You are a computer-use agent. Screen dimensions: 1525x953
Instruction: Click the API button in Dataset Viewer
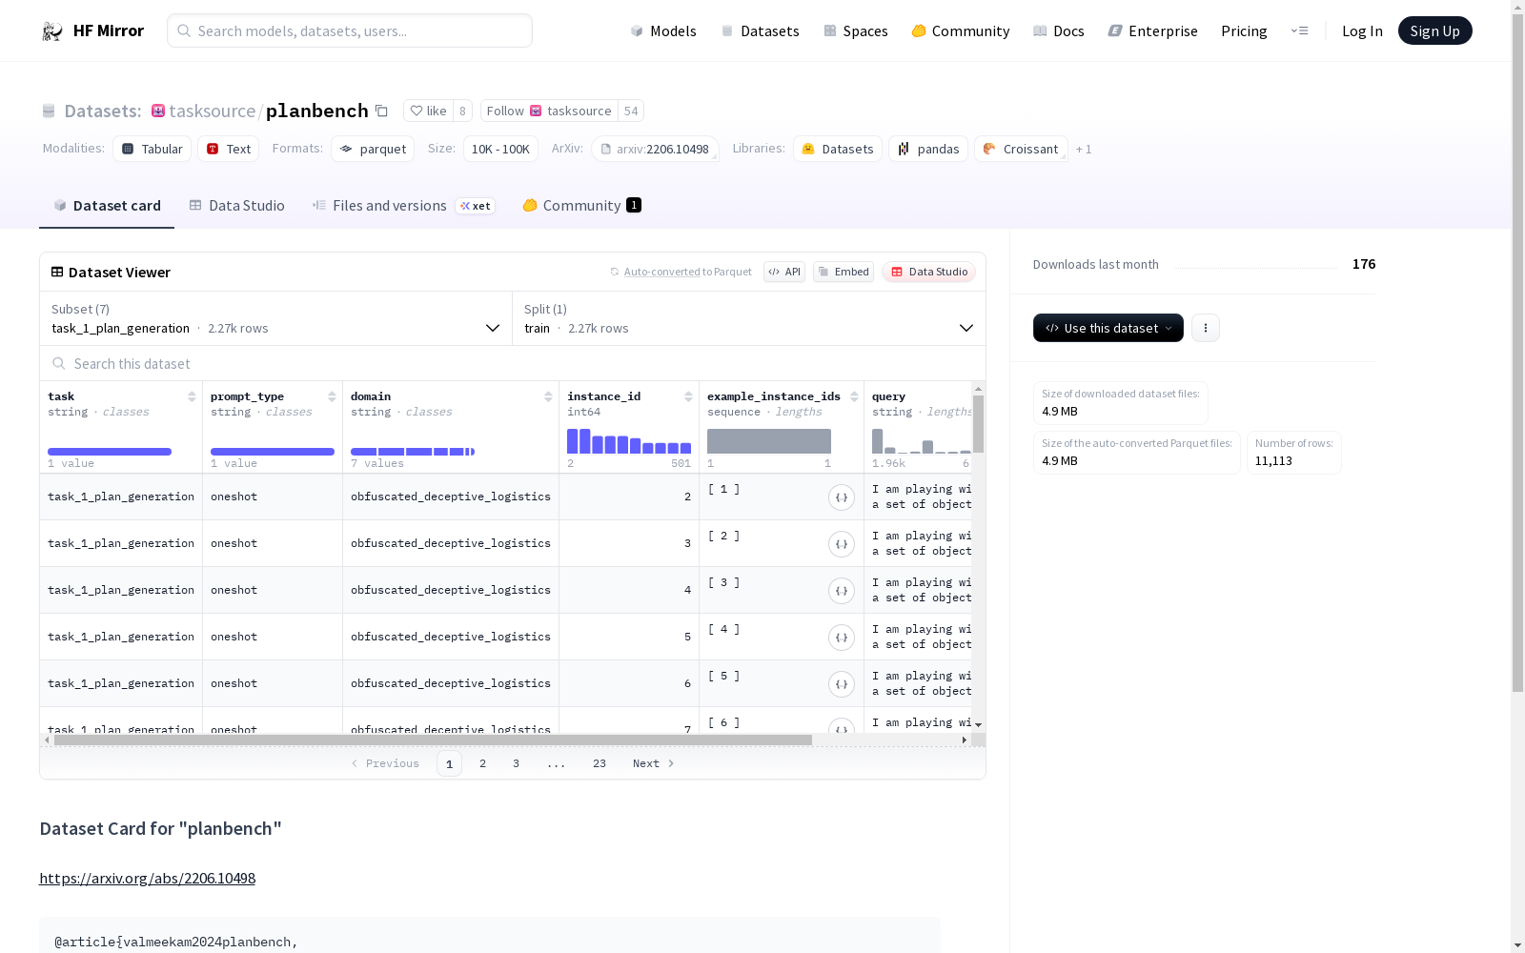(x=784, y=272)
